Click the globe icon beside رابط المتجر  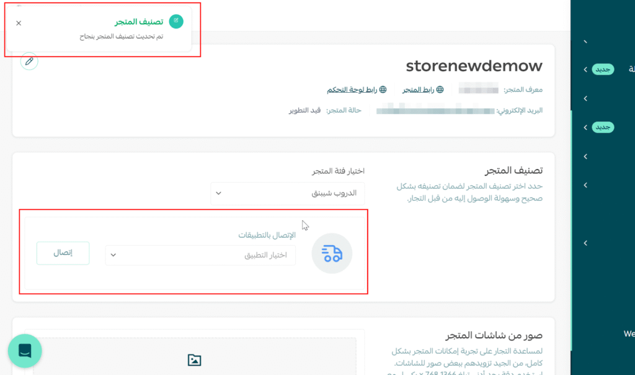pos(440,90)
